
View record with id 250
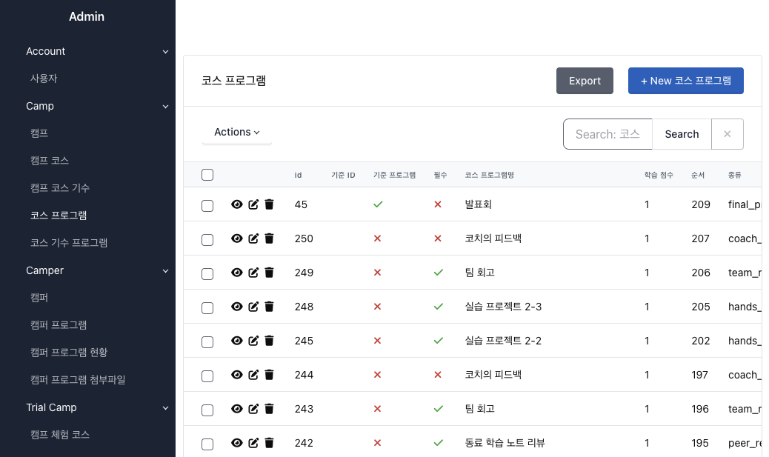[x=237, y=238]
